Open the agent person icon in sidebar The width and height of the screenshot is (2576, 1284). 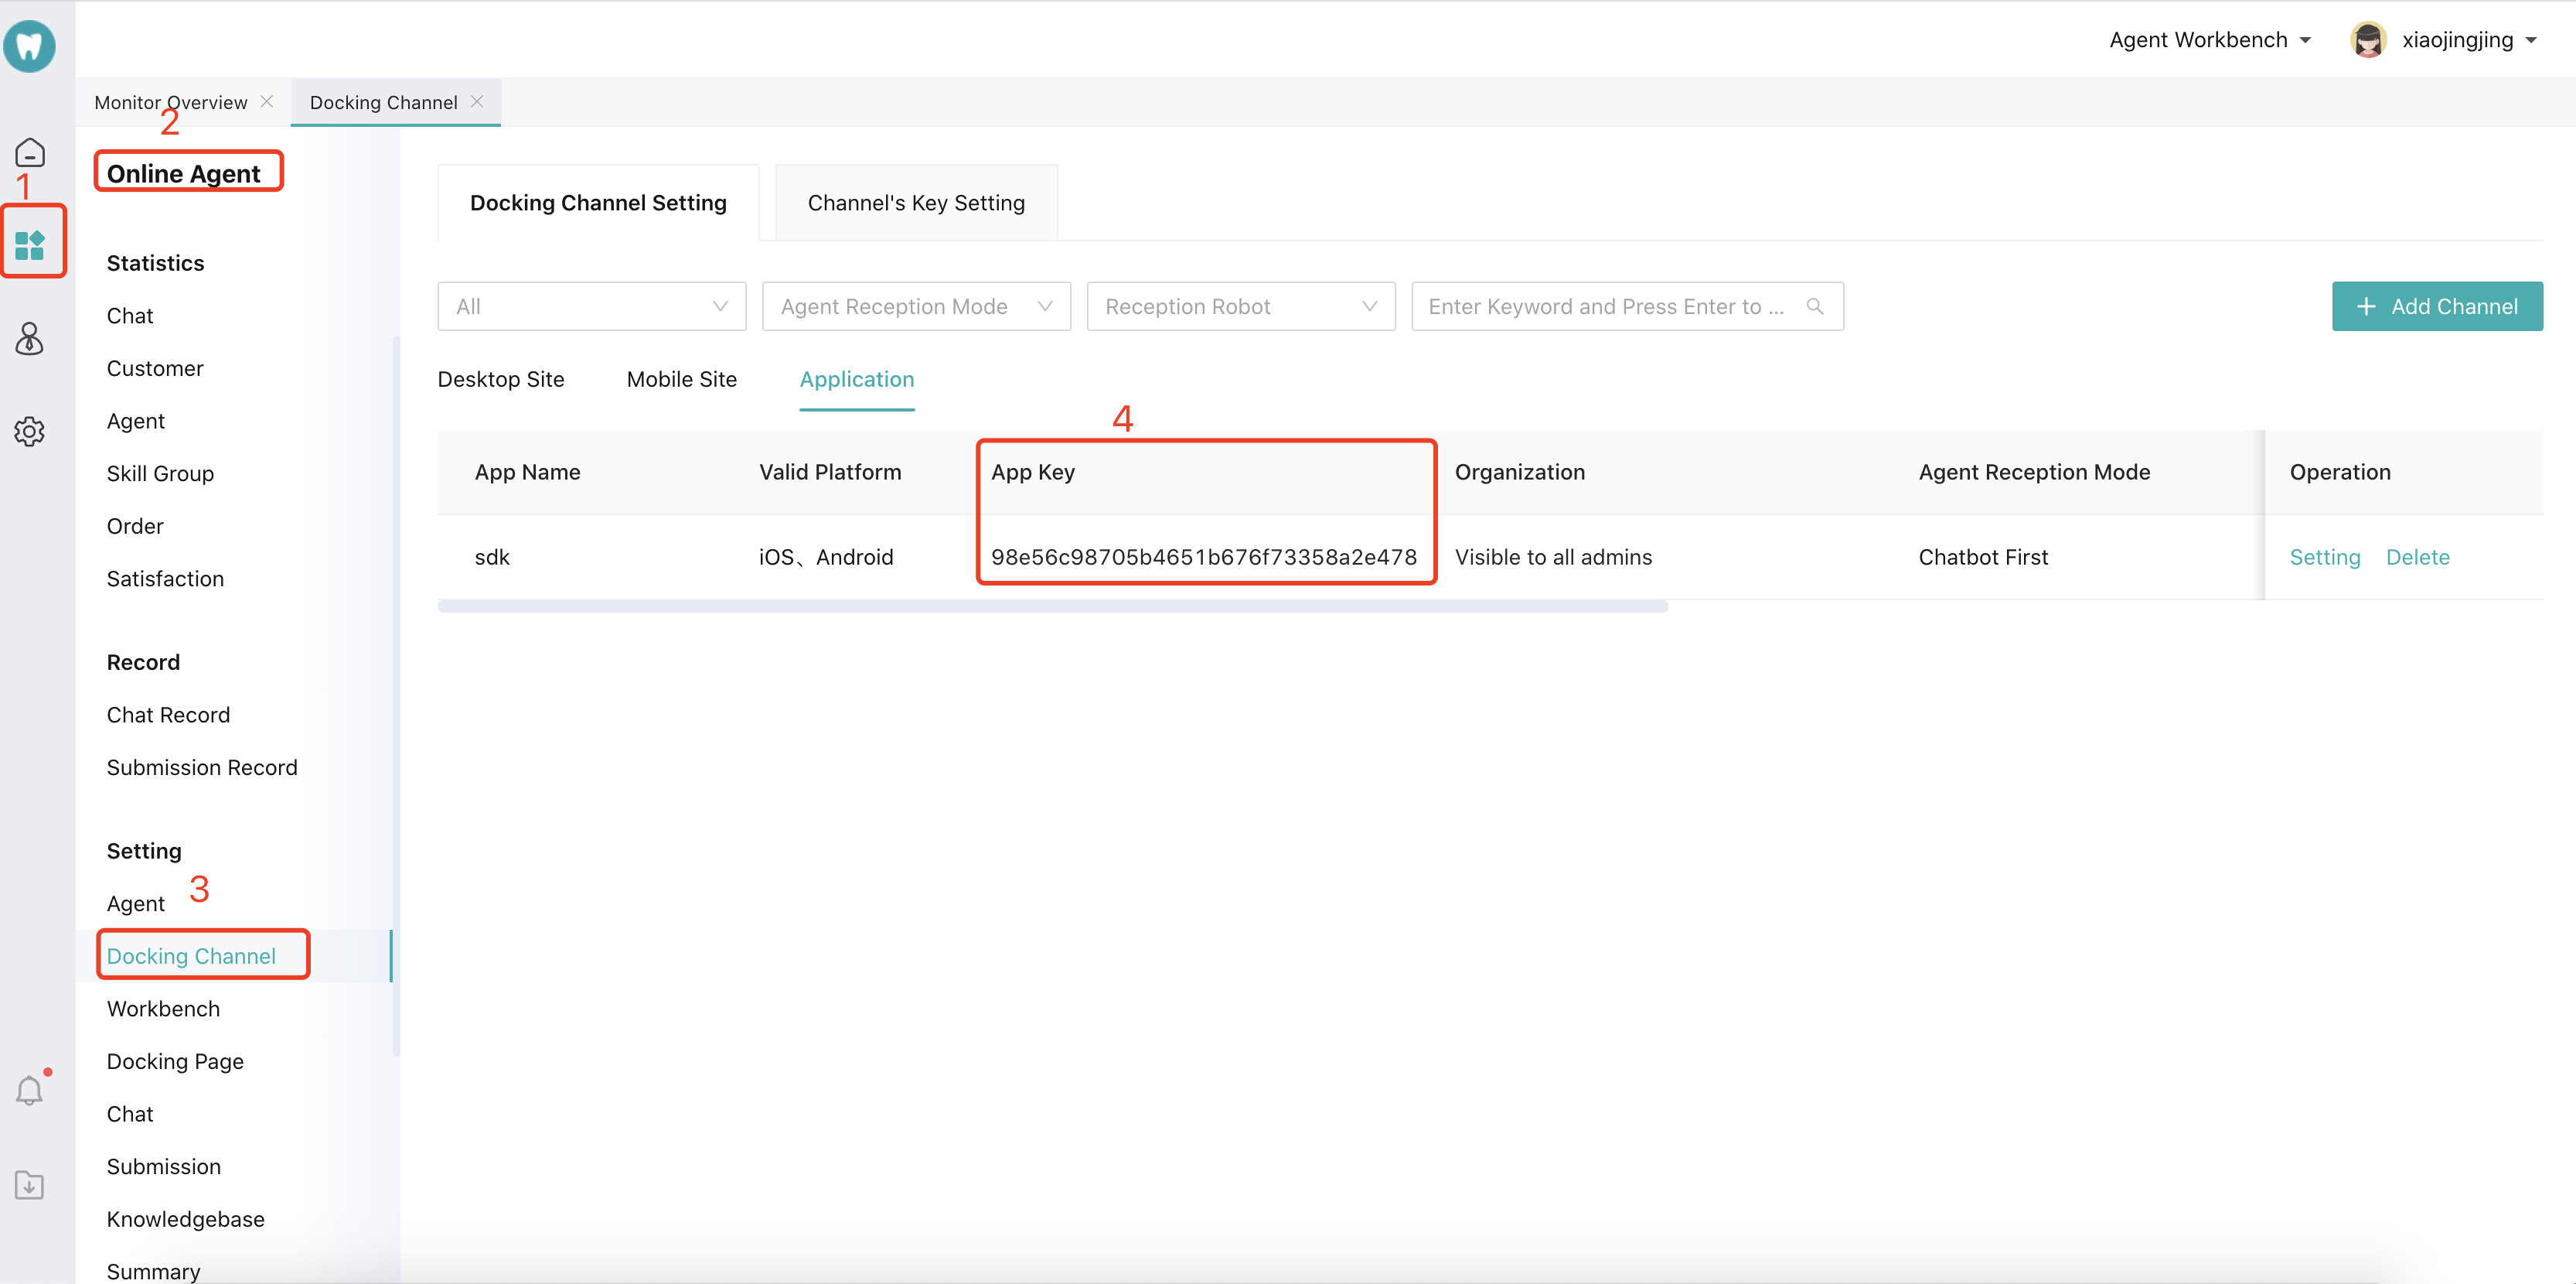click(30, 338)
